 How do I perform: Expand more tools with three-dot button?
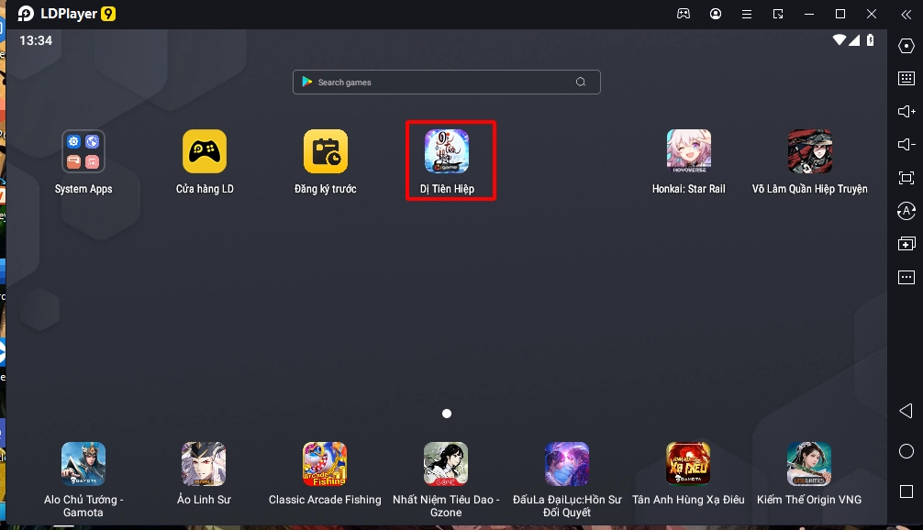coord(906,277)
